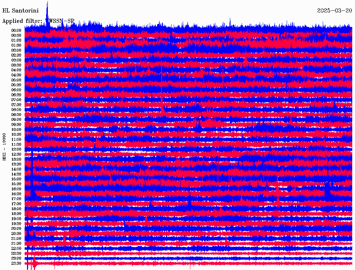Select the 18:00 time label
The height and width of the screenshot is (270, 355).
[16, 209]
